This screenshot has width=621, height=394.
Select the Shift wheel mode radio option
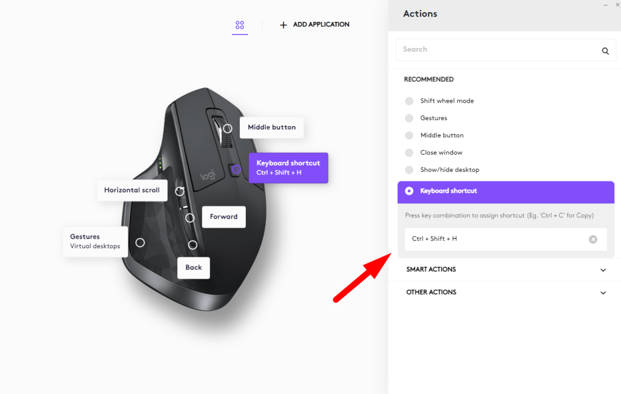[x=409, y=101]
